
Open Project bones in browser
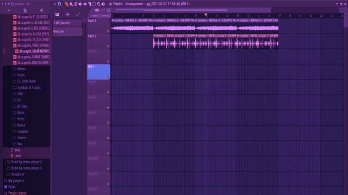[15, 193]
